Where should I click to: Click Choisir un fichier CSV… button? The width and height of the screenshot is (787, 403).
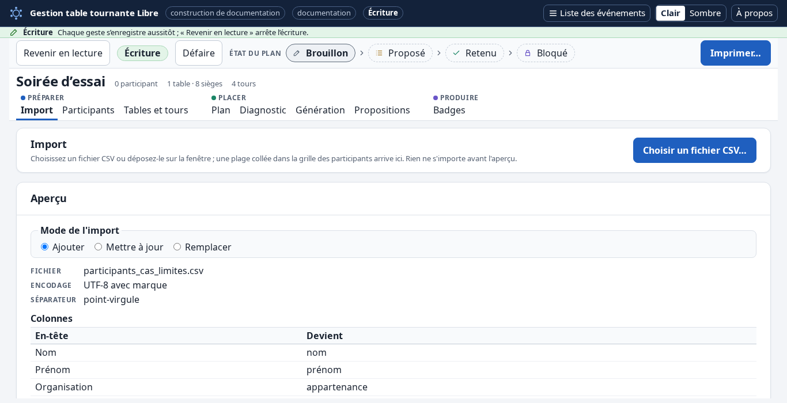[x=694, y=150]
